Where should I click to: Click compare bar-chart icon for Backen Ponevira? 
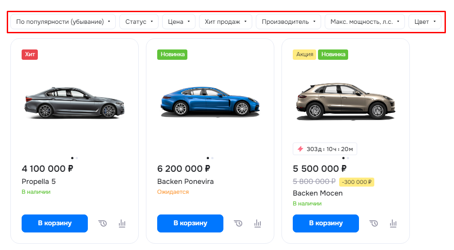coord(258,223)
